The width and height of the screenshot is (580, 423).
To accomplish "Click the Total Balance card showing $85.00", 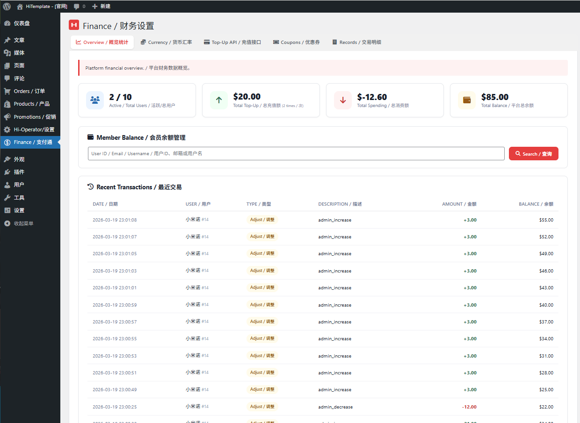I will (x=508, y=100).
